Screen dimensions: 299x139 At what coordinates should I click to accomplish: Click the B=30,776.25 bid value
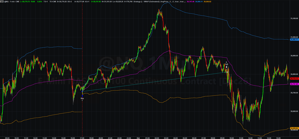coord(62,2)
